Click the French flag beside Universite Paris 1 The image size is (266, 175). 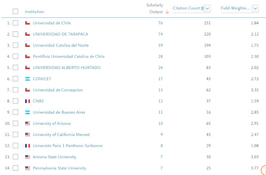tap(28, 146)
